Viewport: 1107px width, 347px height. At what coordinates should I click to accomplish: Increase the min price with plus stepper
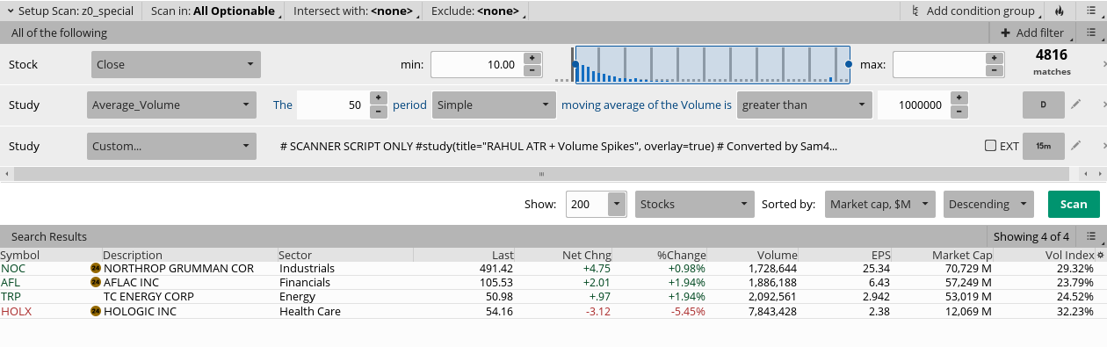tap(532, 59)
